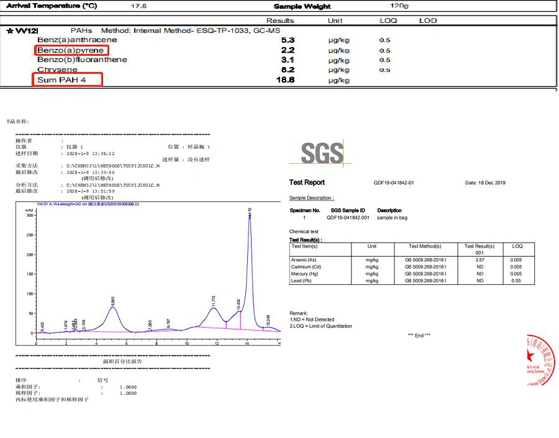This screenshot has width=559, height=438.
Task: Click the arsenic result "3.57"
Action: 480,260
